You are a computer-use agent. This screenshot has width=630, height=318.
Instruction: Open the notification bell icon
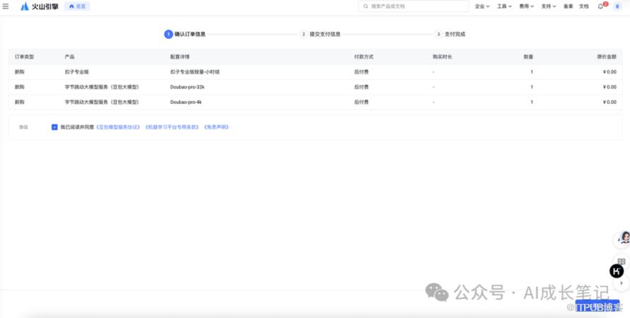point(601,6)
